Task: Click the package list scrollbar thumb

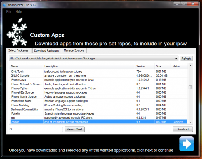Action: coord(191,87)
